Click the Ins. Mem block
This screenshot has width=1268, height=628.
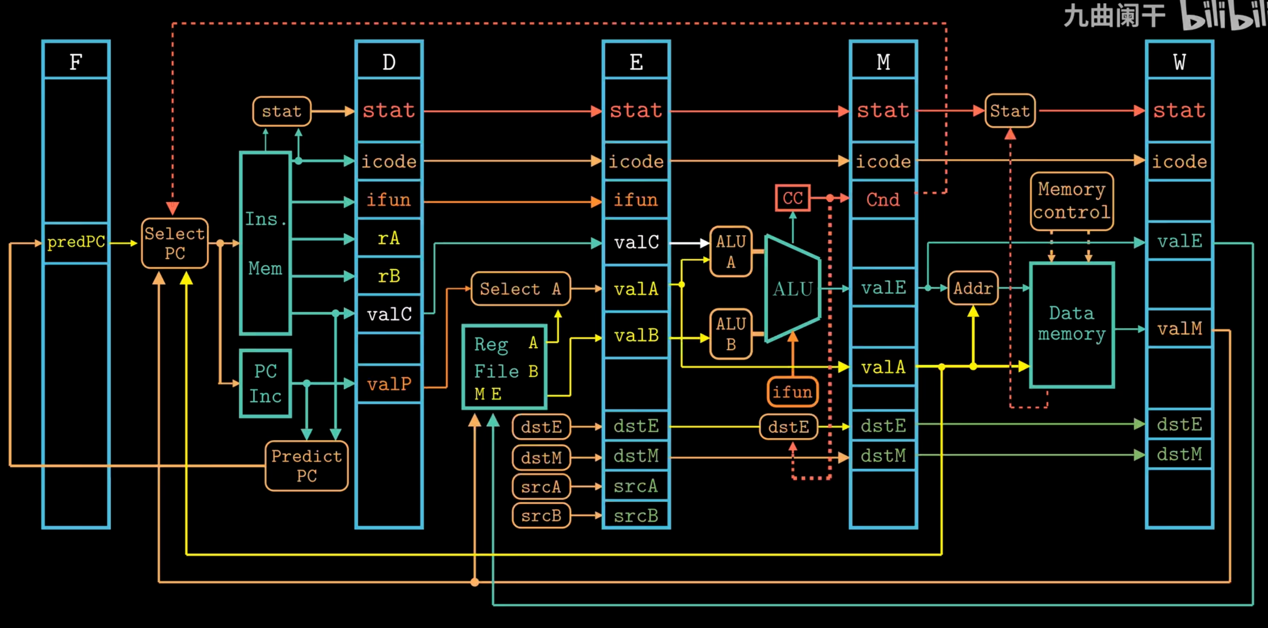pos(266,243)
